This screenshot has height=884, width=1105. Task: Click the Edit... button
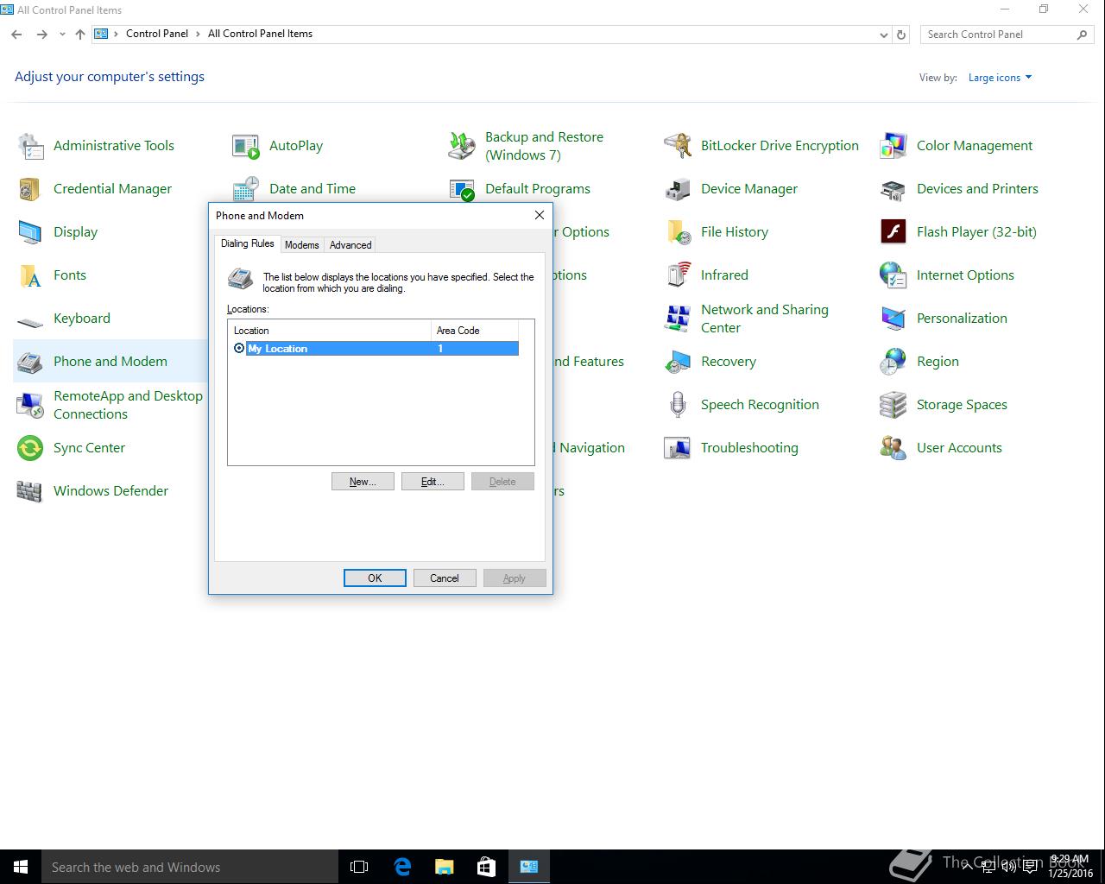433,482
